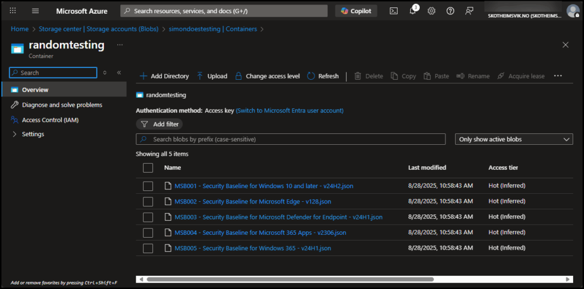Click Add Directory in the toolbar
584x289 pixels.
(164, 76)
